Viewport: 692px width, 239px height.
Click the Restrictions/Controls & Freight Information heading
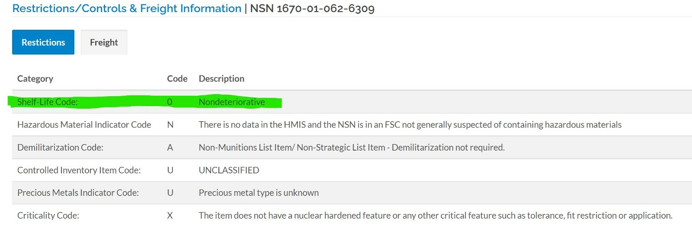click(127, 8)
